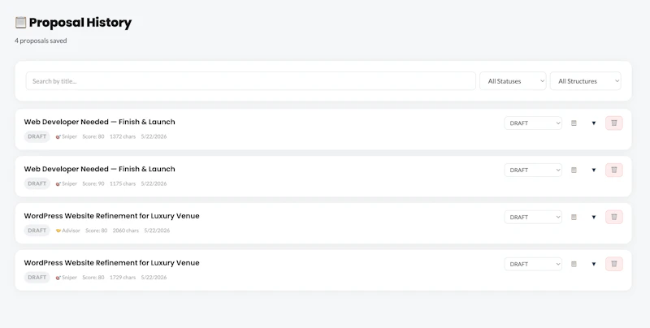Viewport: 650px width, 328px height.
Task: Click 'Score: 80' in the Advisor row
Action: coord(96,231)
